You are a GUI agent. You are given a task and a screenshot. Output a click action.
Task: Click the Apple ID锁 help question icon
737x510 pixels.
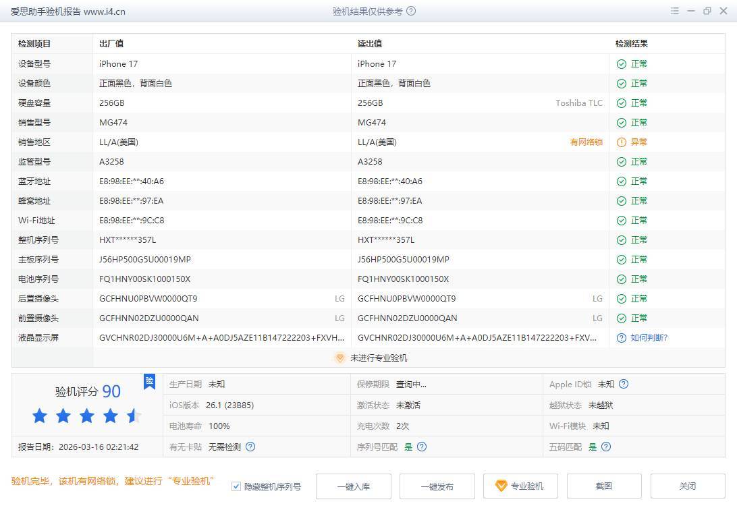click(624, 384)
